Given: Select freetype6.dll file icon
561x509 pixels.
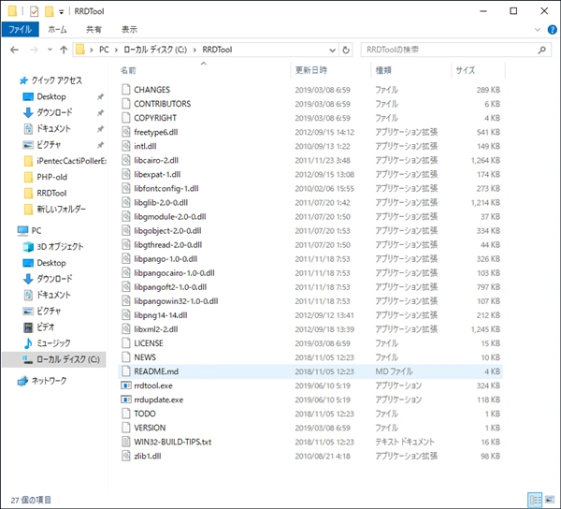Looking at the screenshot, I should pos(125,132).
